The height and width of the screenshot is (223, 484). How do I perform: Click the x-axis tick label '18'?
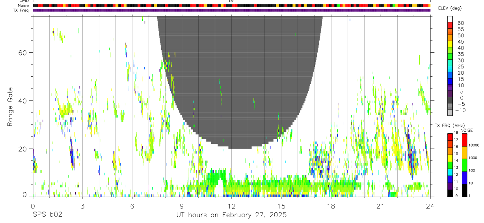click(331, 206)
